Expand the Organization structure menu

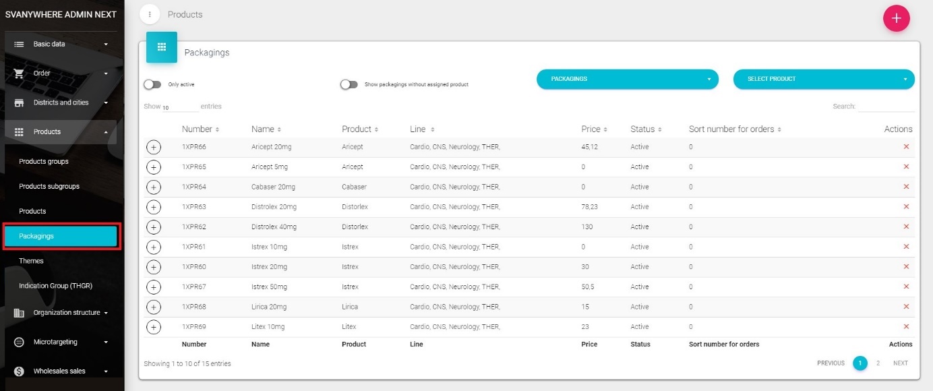tap(61, 313)
